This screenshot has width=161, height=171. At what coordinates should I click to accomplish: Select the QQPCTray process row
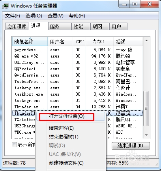pyautogui.click(x=77, y=62)
